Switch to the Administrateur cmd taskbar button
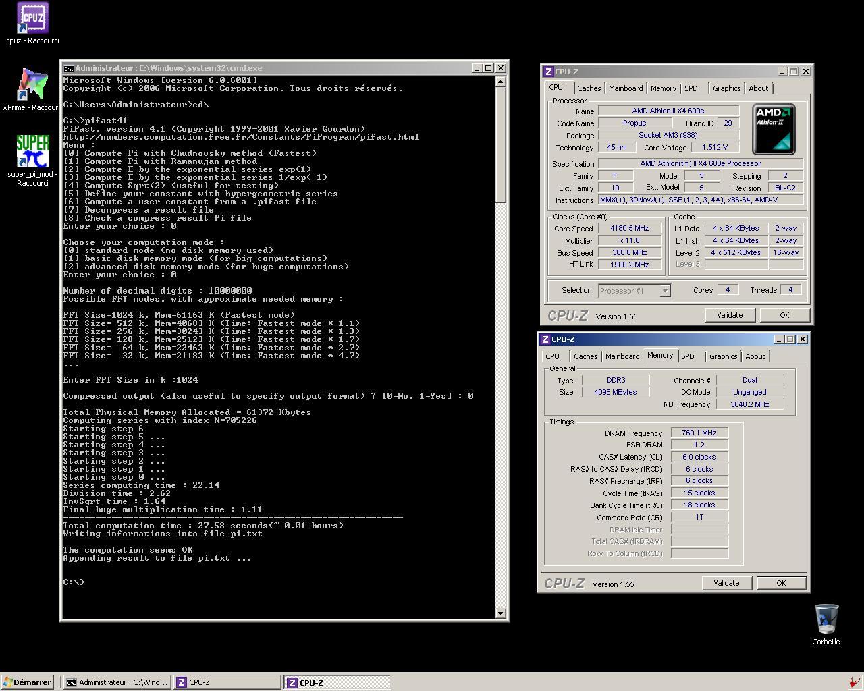 117,682
